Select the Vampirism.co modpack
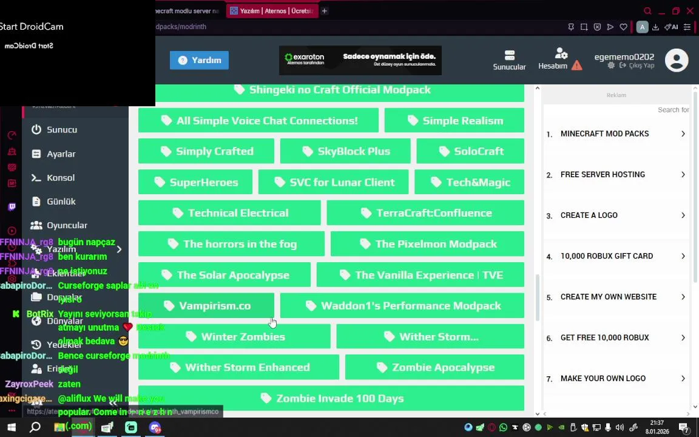 click(206, 305)
